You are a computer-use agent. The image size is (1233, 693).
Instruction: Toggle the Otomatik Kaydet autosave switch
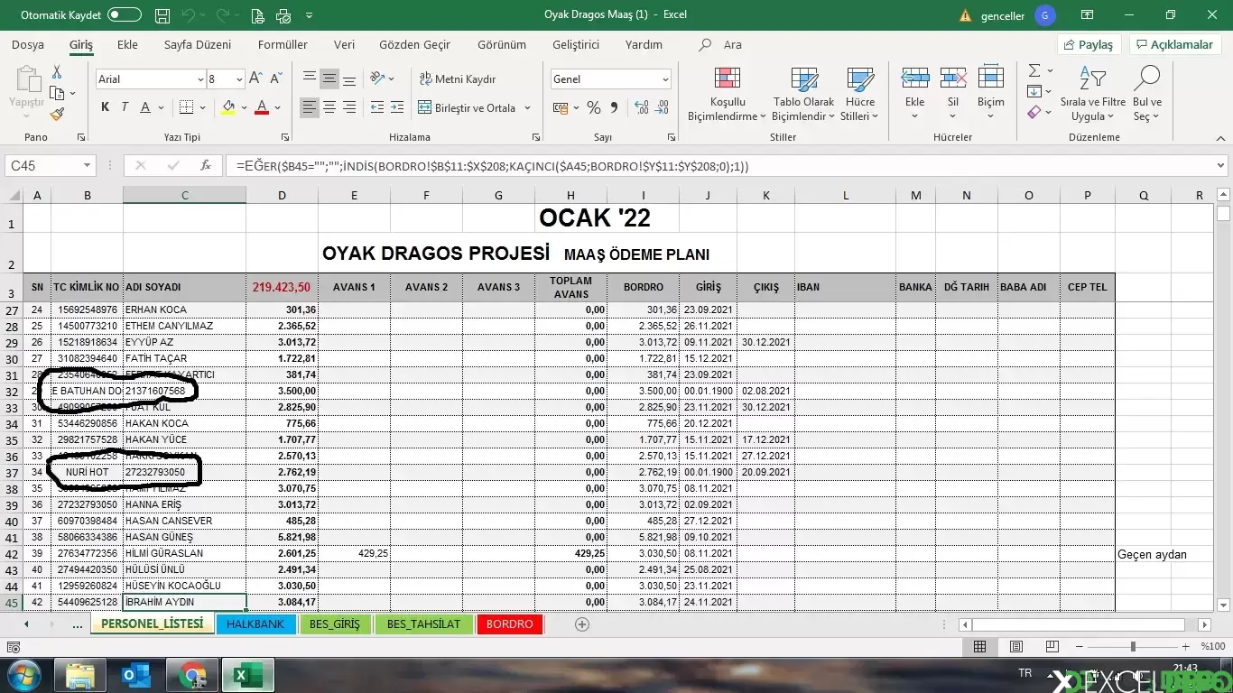(125, 15)
